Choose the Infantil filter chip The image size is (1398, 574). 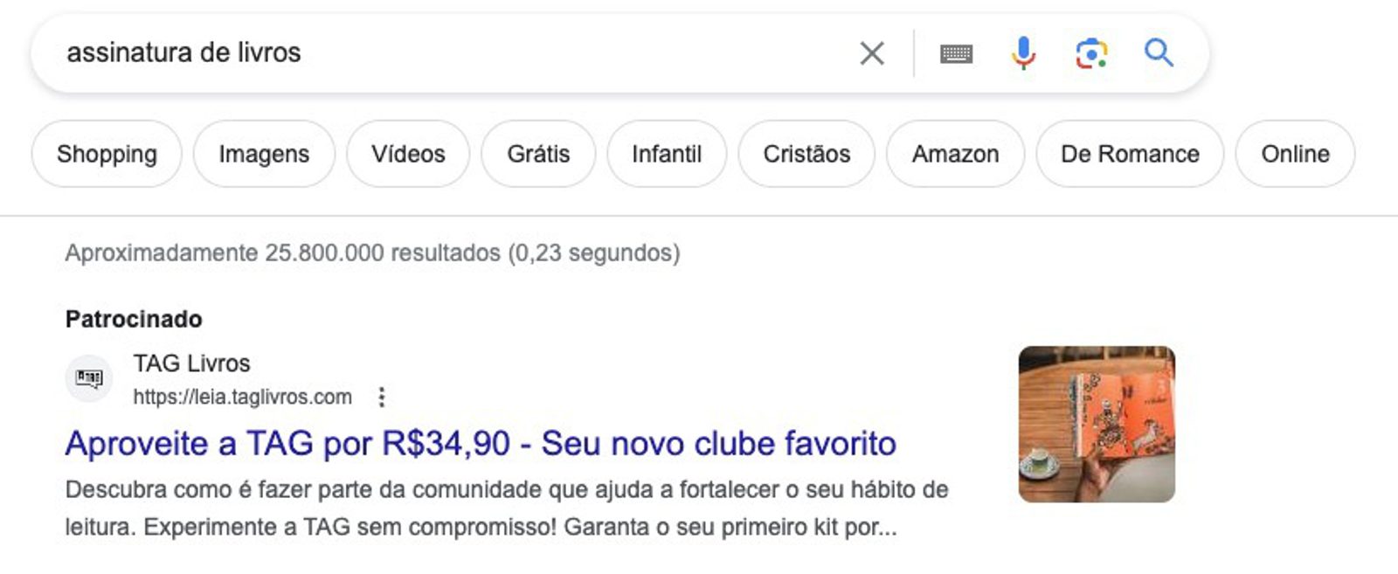pos(667,154)
